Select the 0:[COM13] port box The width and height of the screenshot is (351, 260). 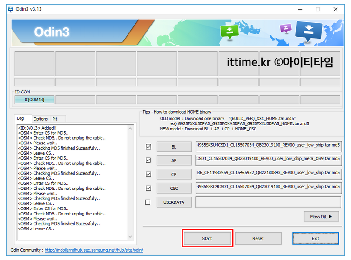(34, 99)
